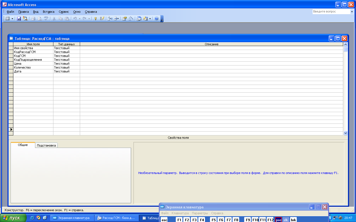Click the Undo arrow icon

click(75, 19)
